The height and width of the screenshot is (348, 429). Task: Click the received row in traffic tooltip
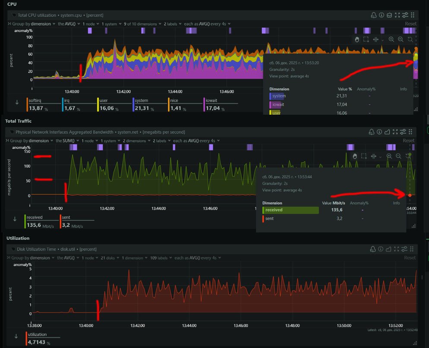point(290,210)
